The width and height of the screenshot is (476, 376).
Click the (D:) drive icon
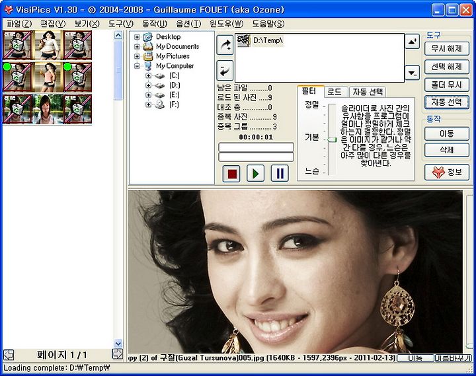tap(160, 86)
